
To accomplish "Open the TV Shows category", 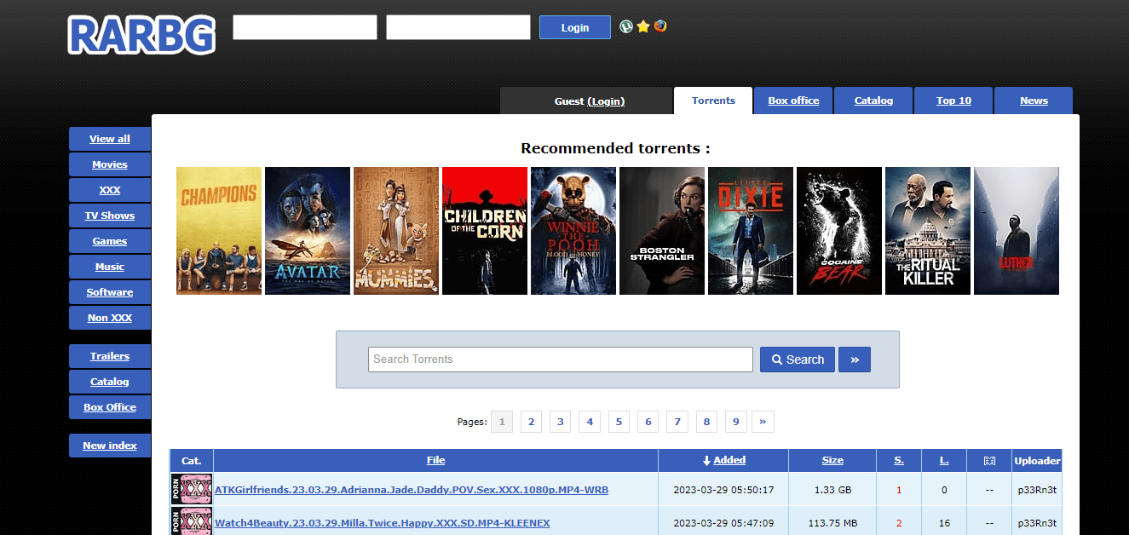I will coord(110,216).
